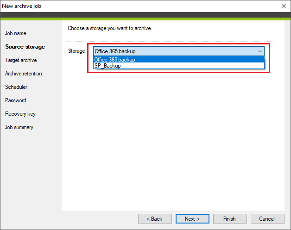Go to the Scheduler step
Screen dimensions: 291x230
(x=16, y=87)
